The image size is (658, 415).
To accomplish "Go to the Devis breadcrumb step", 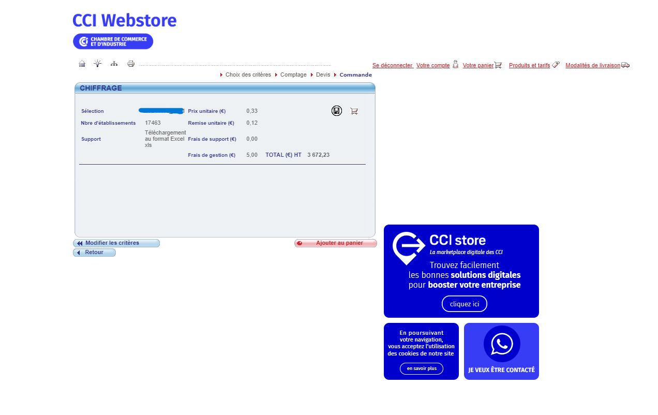I will tap(323, 75).
